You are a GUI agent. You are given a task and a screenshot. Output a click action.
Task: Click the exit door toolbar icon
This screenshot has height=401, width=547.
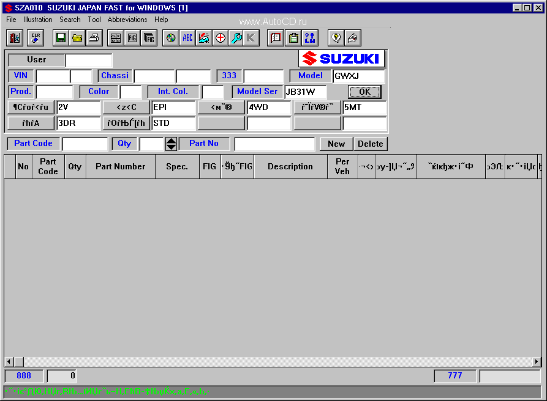[x=15, y=38]
